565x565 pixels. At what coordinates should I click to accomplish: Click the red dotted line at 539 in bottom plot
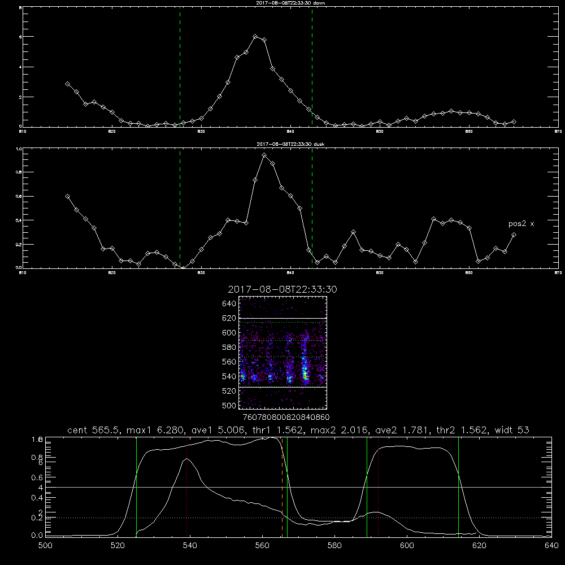point(186,486)
